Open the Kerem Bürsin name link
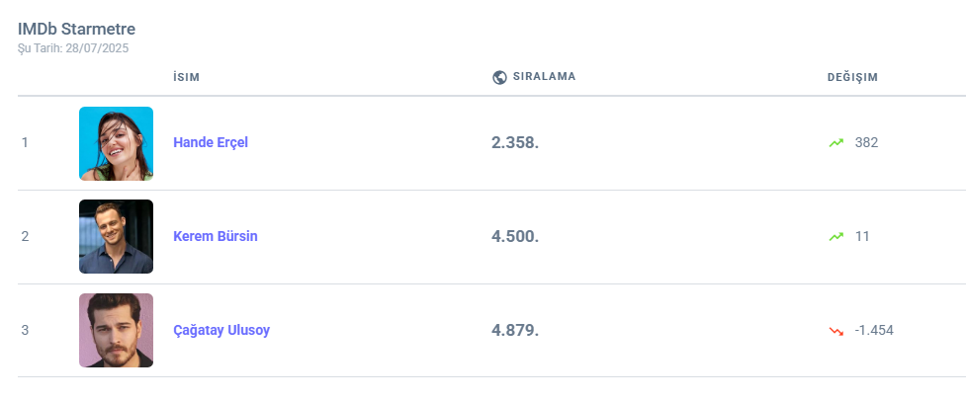Viewport: 966px width, 401px height. [x=216, y=236]
